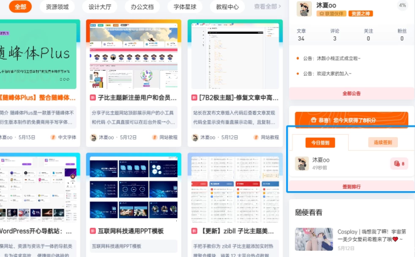Open announcement 沐颜小栈正式成立啦~
Screen dimensions: 415x257
(x=332, y=58)
